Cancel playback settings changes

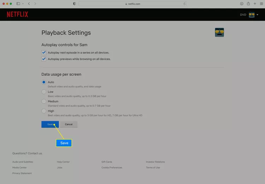[69, 124]
